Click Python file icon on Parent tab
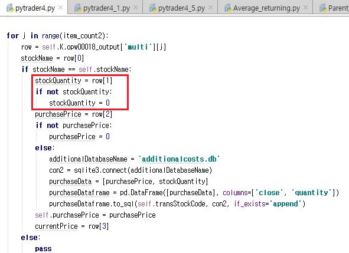 [x=323, y=8]
